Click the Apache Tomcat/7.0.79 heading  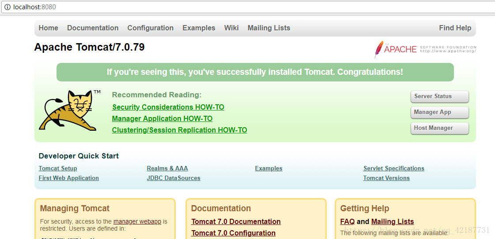click(89, 47)
